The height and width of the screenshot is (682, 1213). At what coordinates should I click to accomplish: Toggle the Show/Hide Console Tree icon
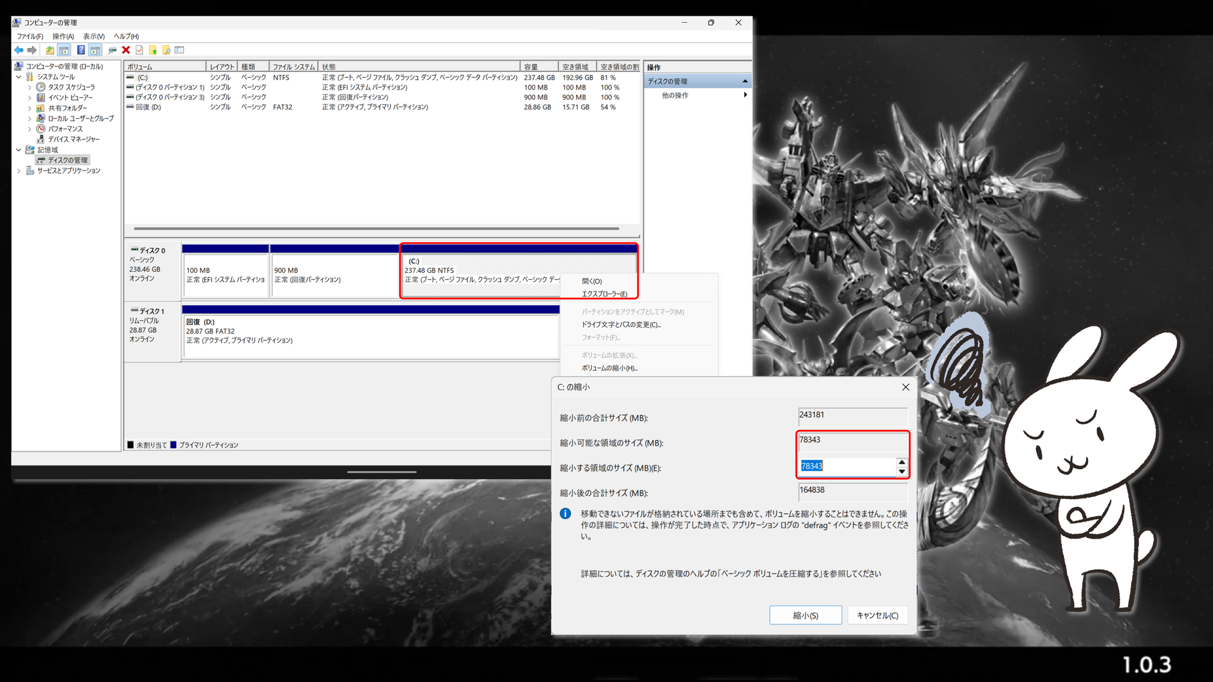tap(64, 50)
